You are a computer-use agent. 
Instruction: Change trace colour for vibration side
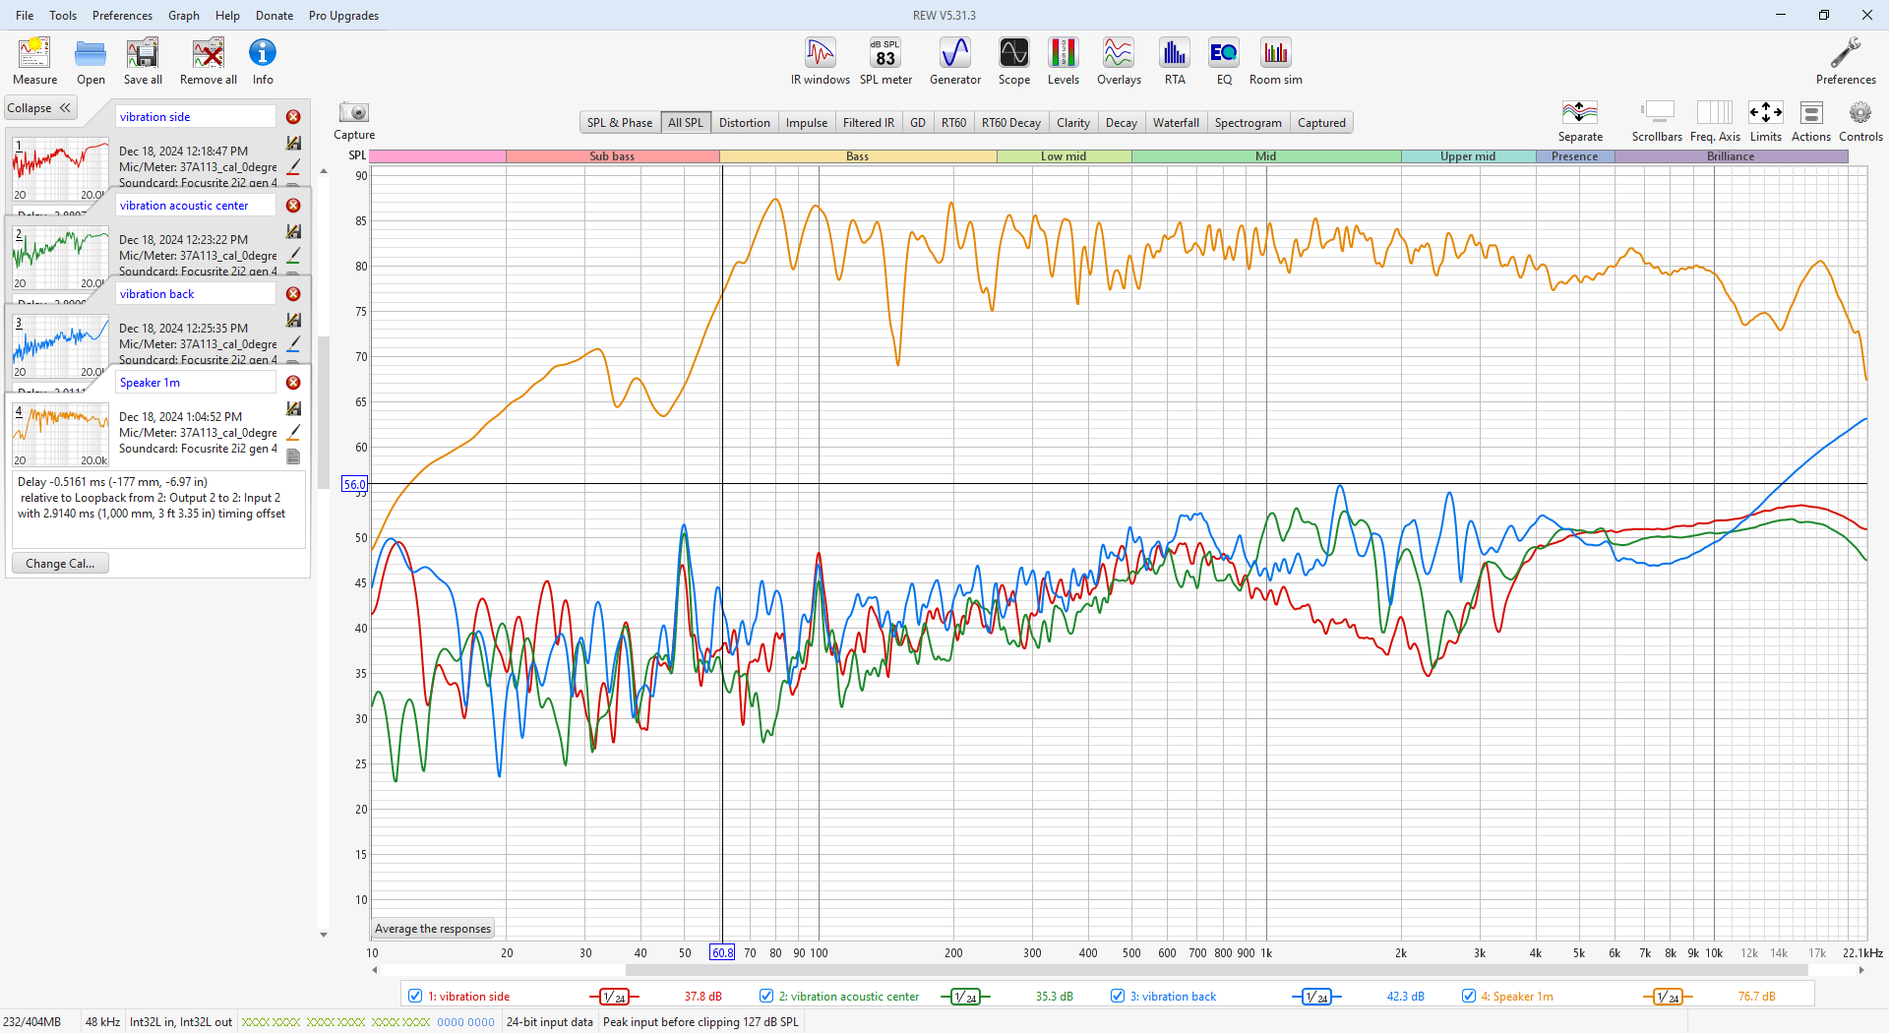(293, 167)
